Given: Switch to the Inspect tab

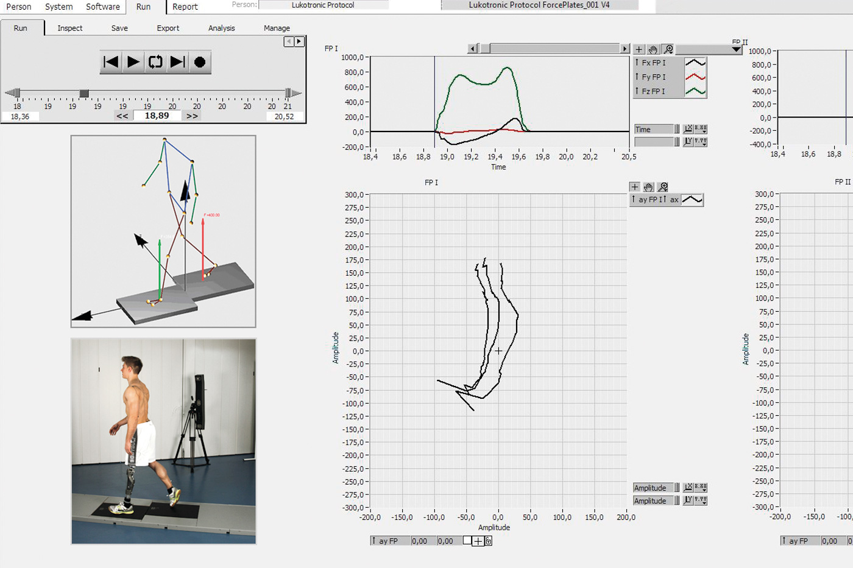Looking at the screenshot, I should point(70,28).
